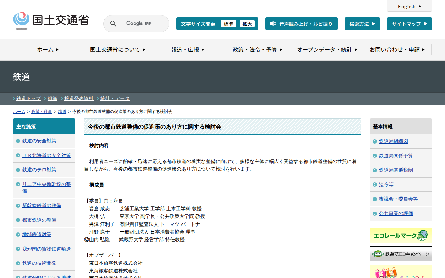This screenshot has width=445, height=278.
Task: Go to the 鉄道トップ sub-navigation tab
Action: pos(28,99)
